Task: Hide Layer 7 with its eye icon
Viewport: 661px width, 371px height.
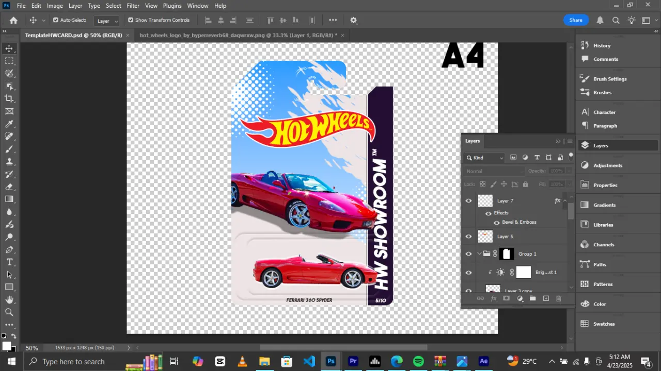Action: coord(468,201)
